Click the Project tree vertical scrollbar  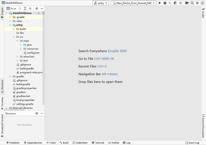coord(43,58)
